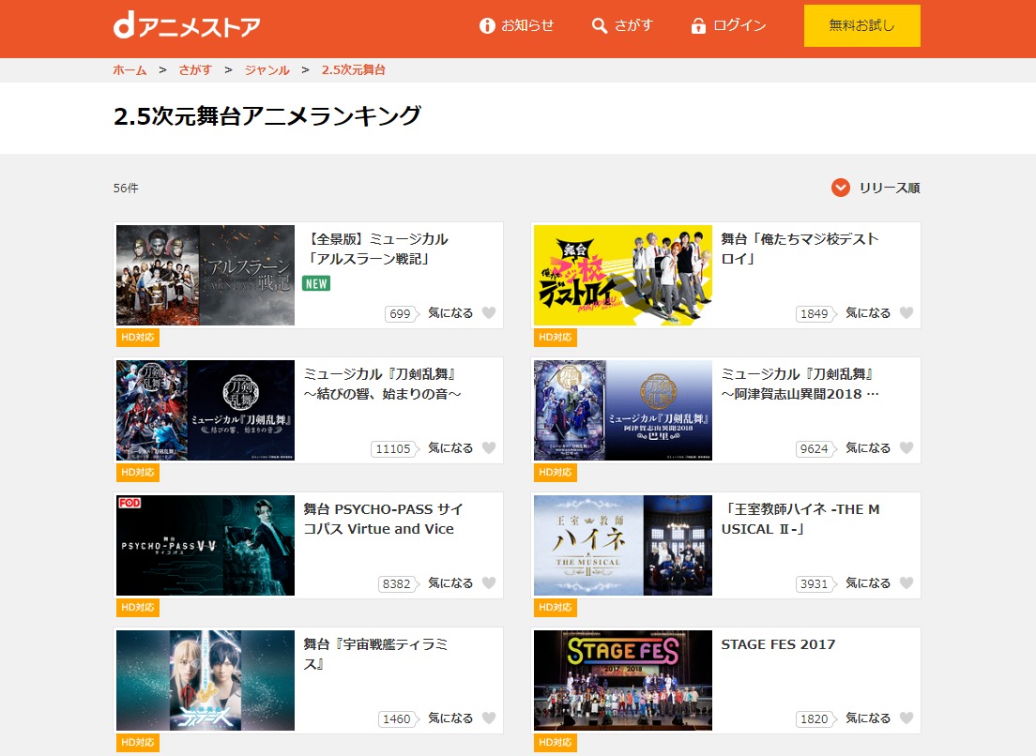The width and height of the screenshot is (1036, 756).
Task: Click the 1849 favorite count
Action: pyautogui.click(x=815, y=313)
